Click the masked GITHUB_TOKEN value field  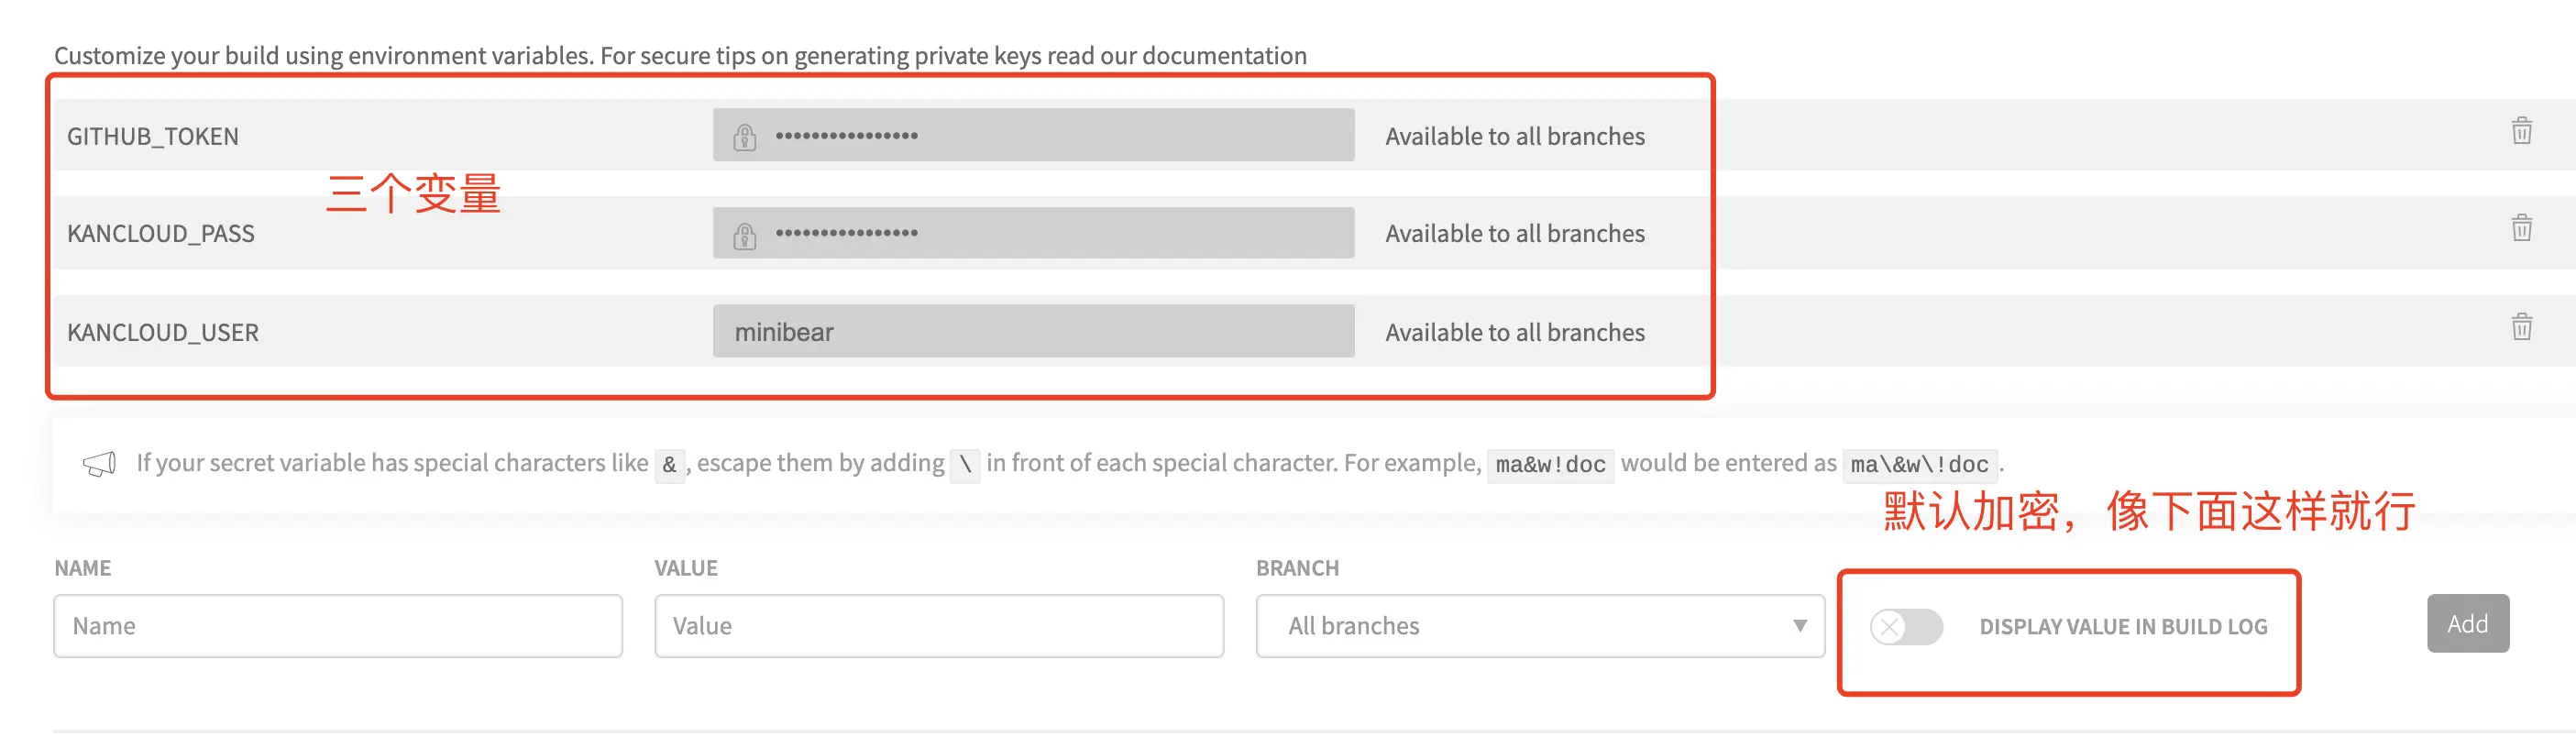(x=1050, y=135)
